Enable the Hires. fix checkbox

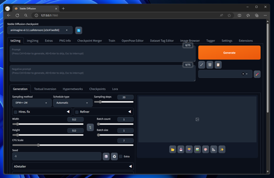click(16, 112)
